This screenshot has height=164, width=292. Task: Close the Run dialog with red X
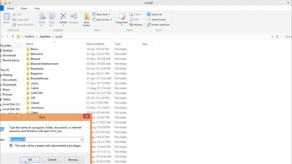pyautogui.click(x=87, y=116)
